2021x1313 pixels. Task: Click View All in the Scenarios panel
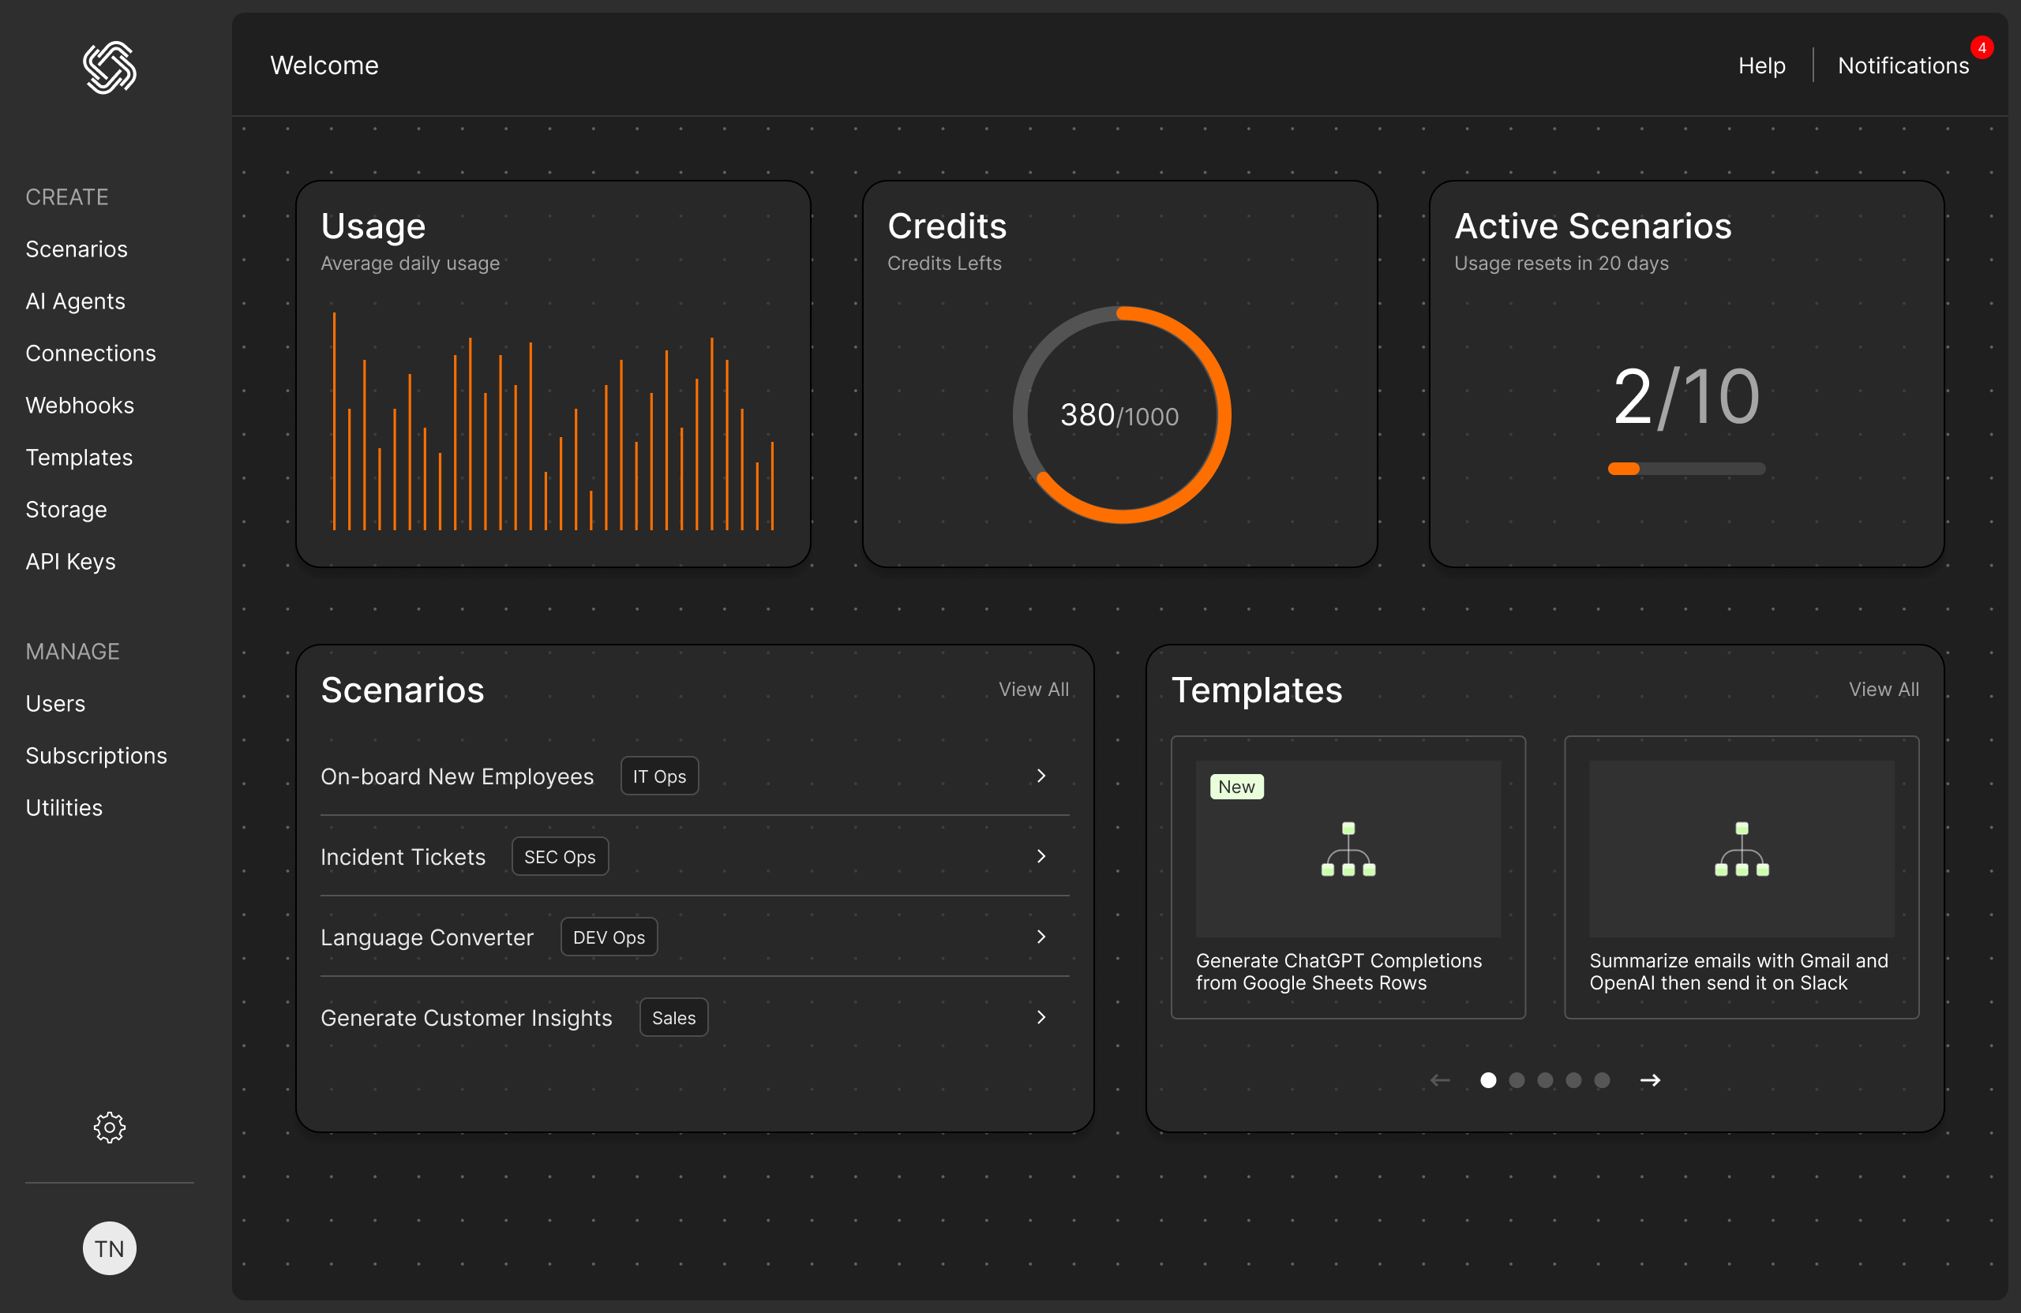pyautogui.click(x=1033, y=688)
